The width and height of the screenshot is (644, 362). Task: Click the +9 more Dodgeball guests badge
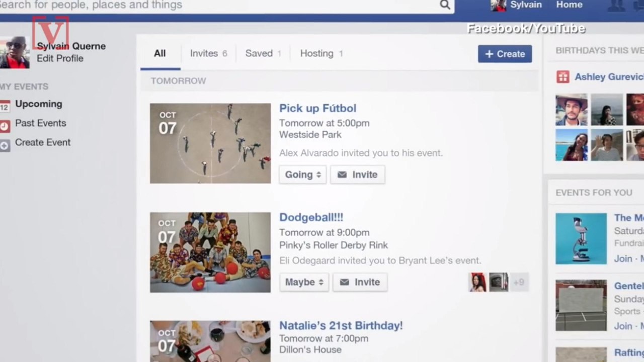click(x=519, y=282)
